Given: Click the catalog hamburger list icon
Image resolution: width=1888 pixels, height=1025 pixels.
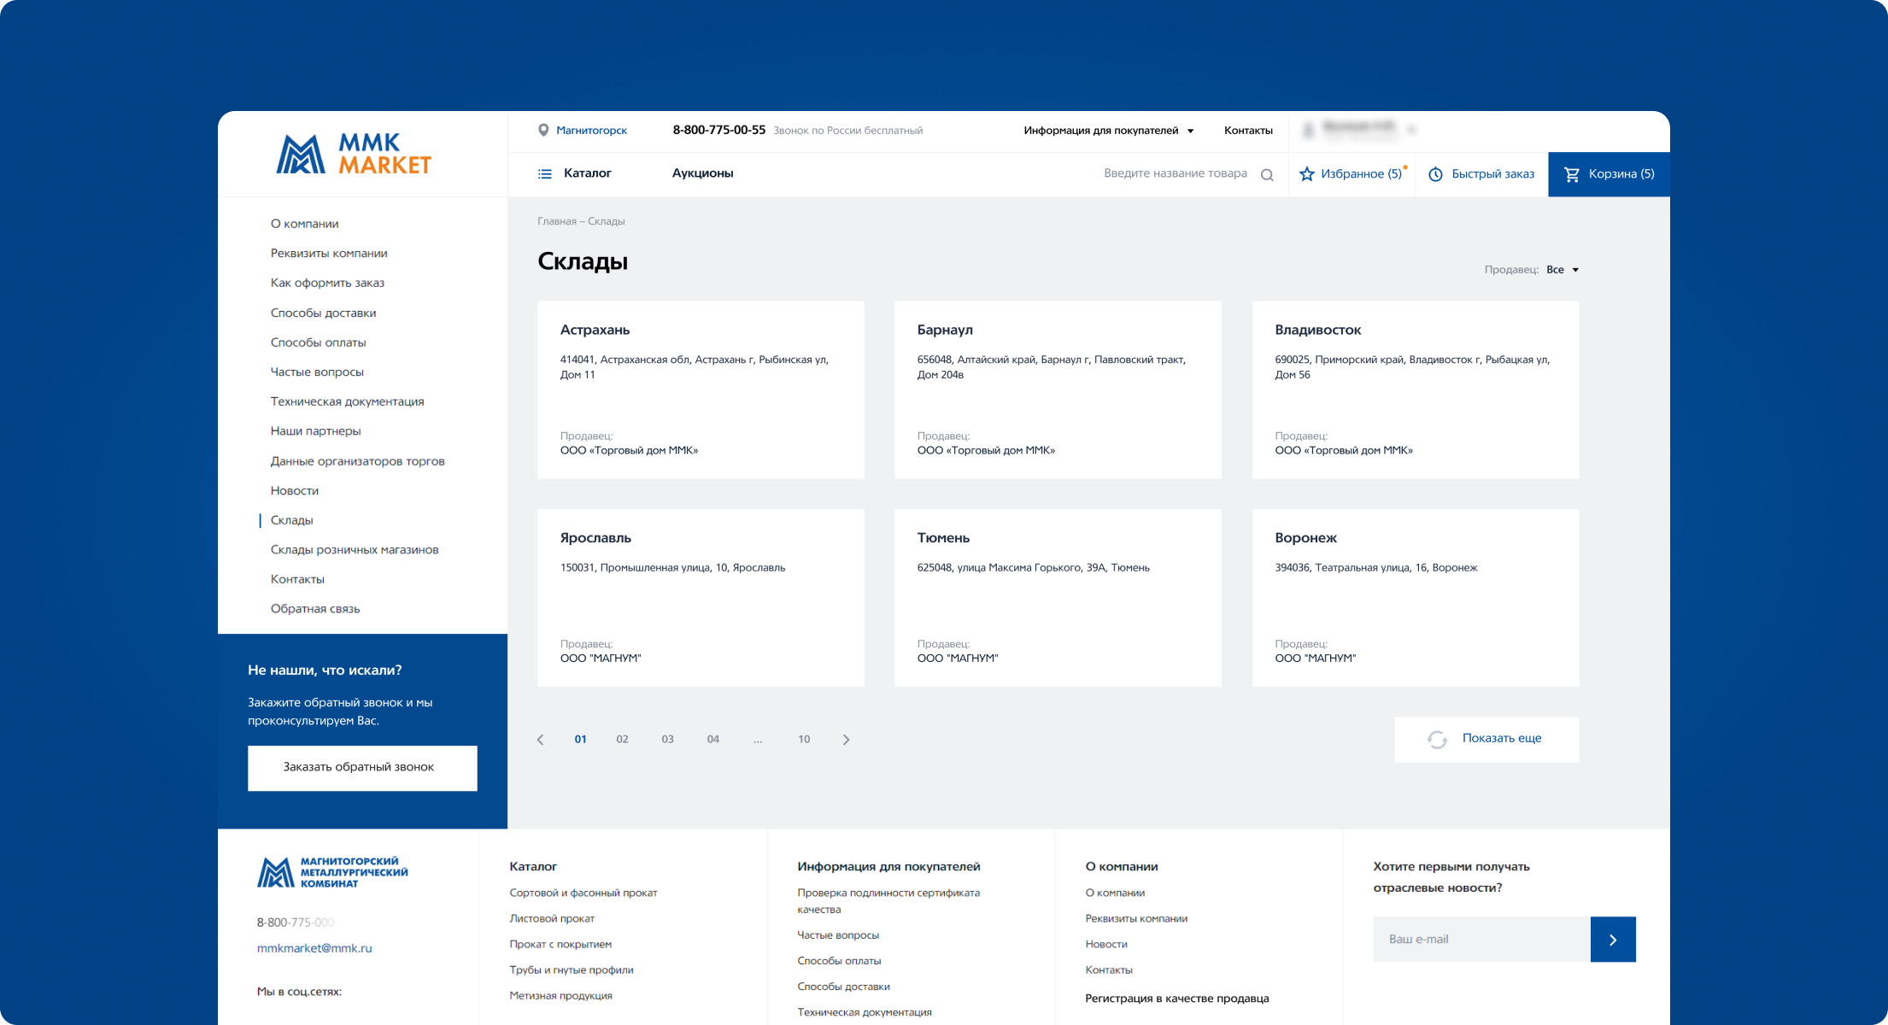Looking at the screenshot, I should pos(544,174).
